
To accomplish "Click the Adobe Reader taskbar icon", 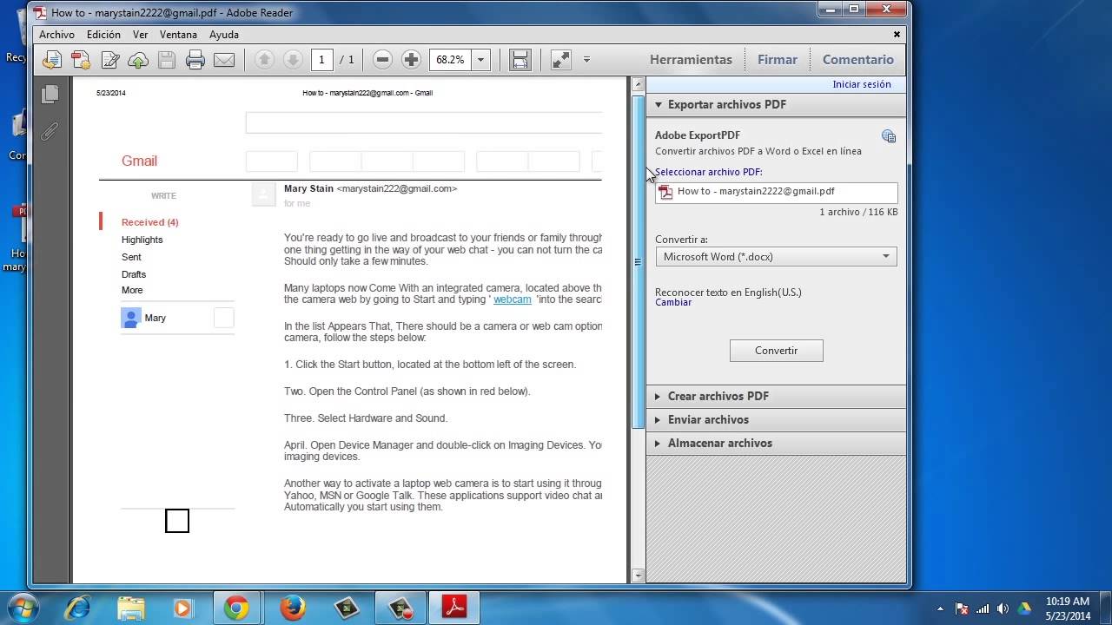I will (455, 608).
